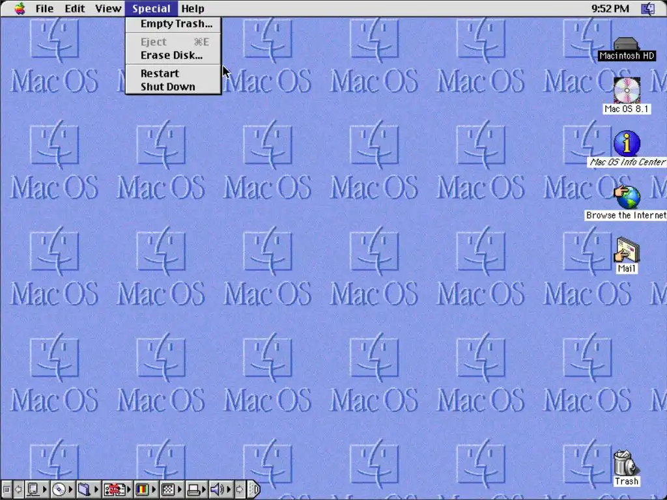Choose Empty Trash from Special menu

pyautogui.click(x=173, y=24)
